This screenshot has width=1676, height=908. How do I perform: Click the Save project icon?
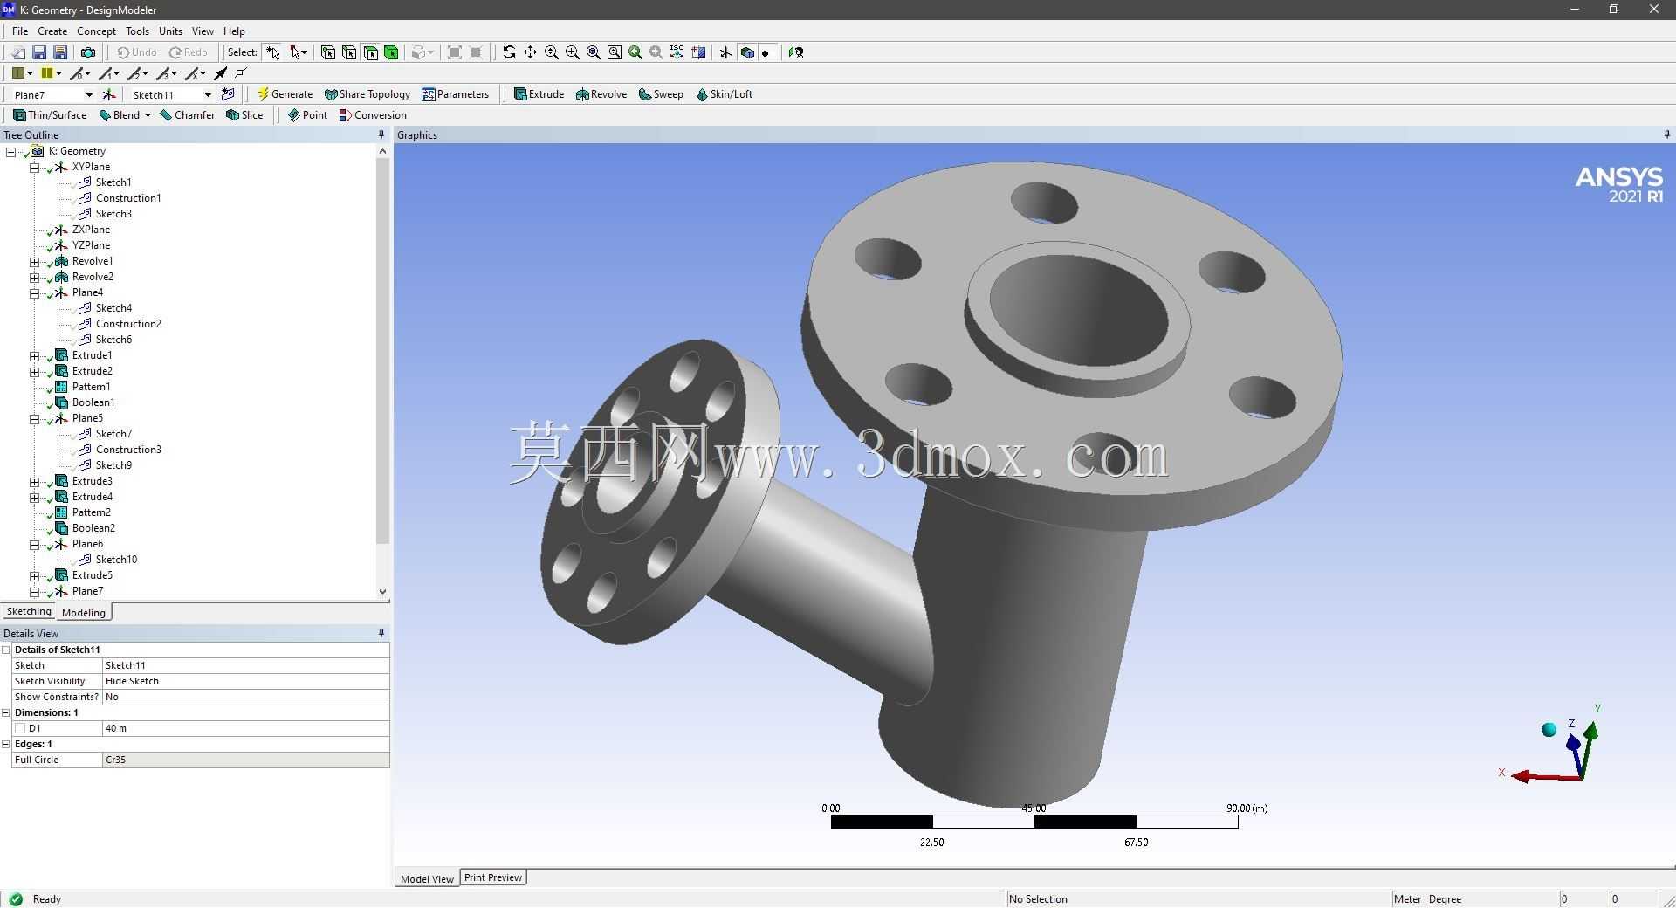[x=38, y=52]
